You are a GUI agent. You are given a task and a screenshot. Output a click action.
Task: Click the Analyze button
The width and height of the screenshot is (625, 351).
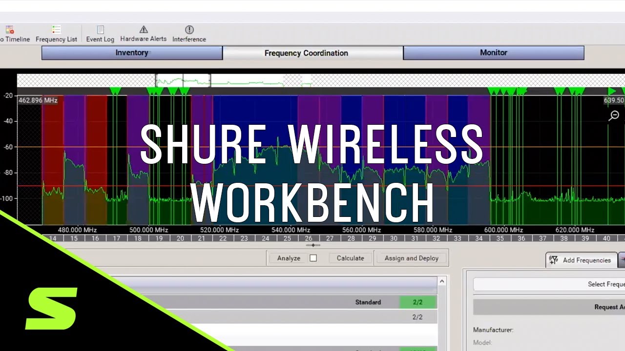pyautogui.click(x=289, y=258)
